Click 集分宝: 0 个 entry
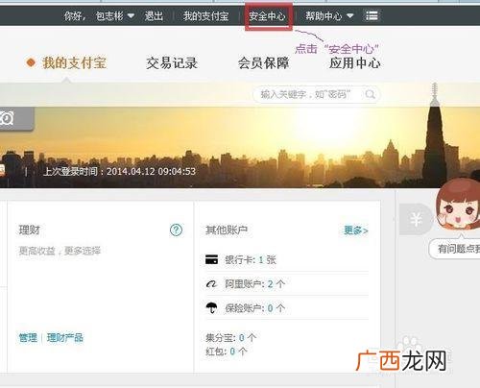The image size is (480, 388). coord(230,337)
